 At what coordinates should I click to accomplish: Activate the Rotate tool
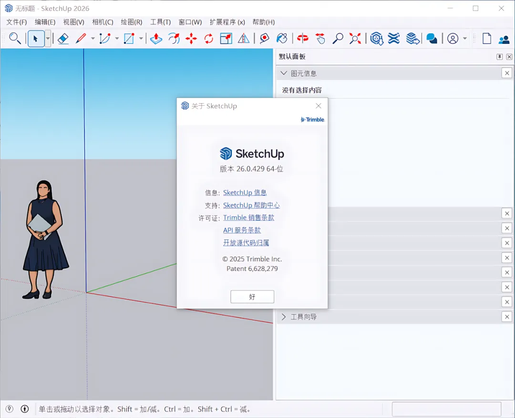point(208,39)
